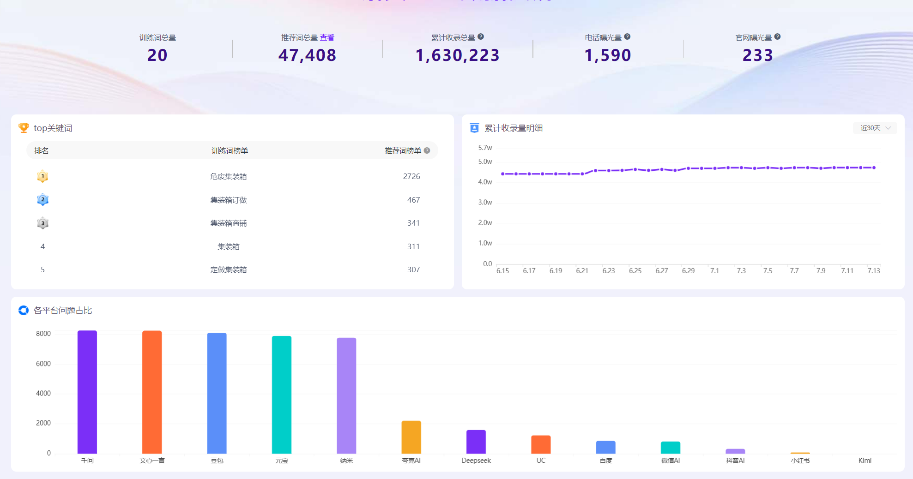913x479 pixels.
Task: Click the gold rank 1 medal icon
Action: [42, 176]
